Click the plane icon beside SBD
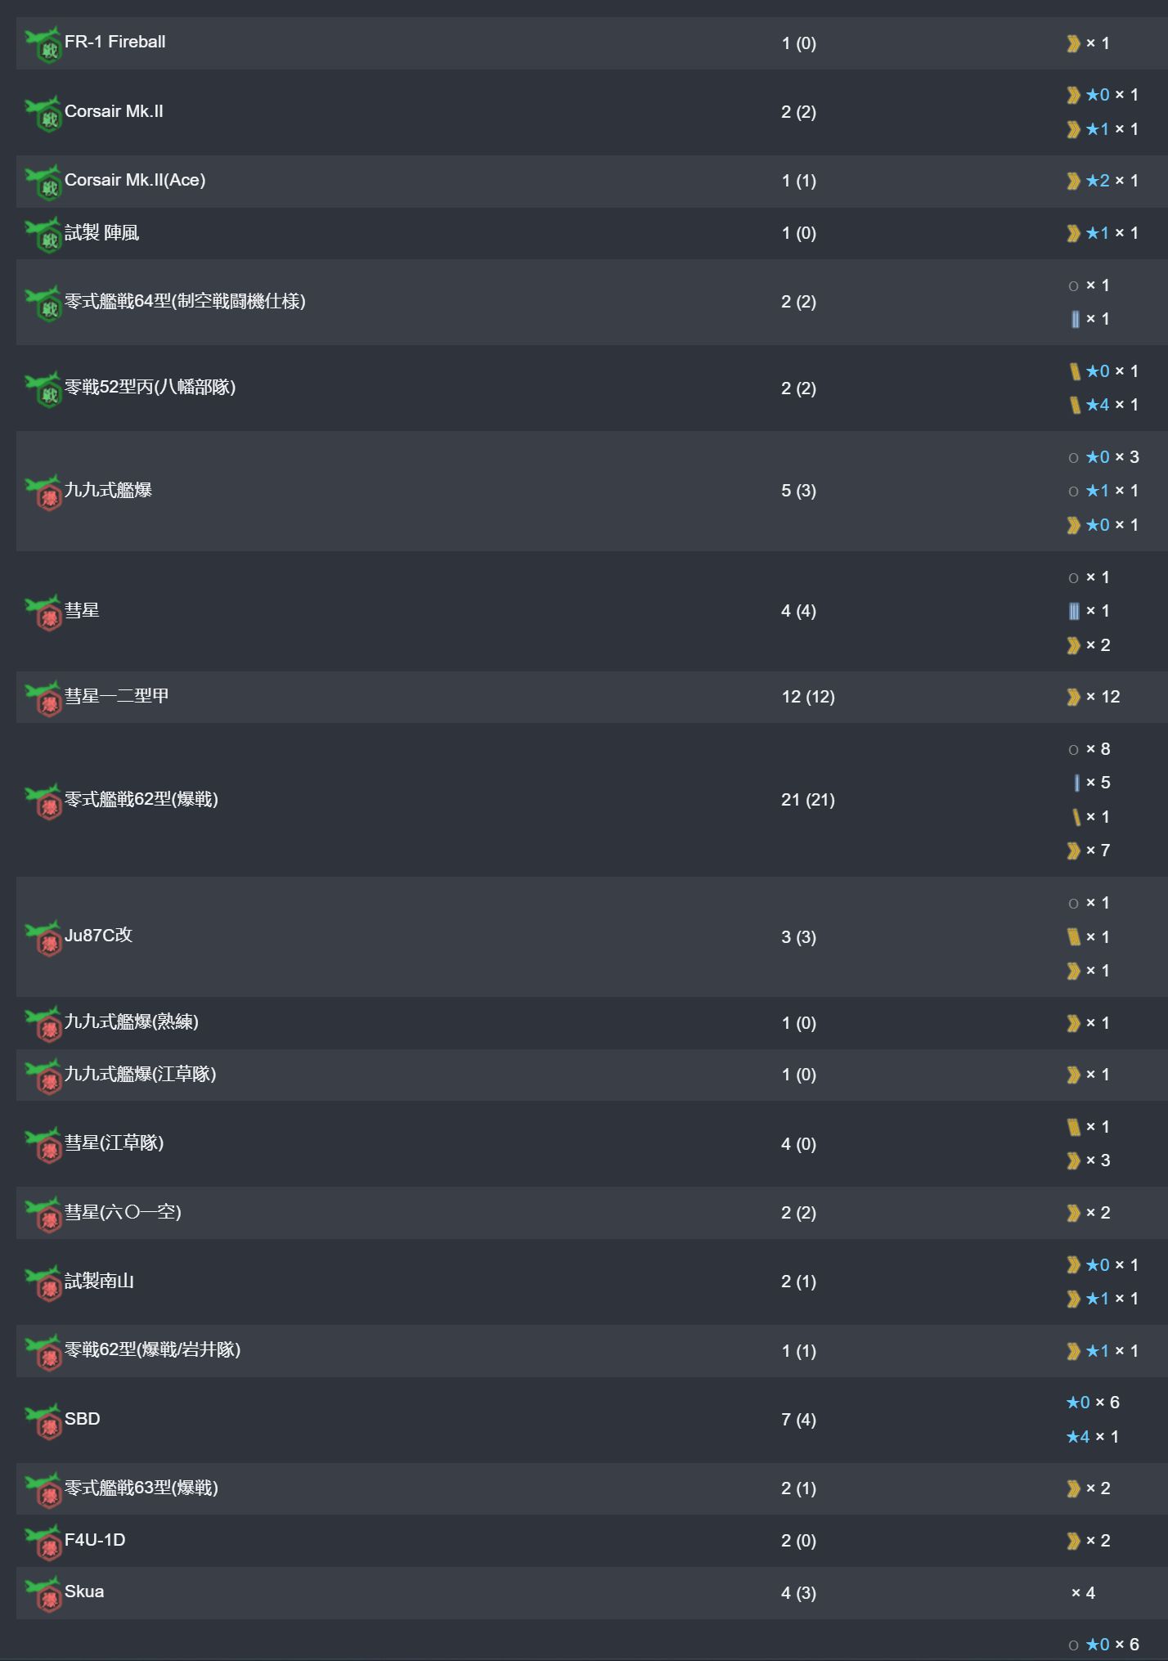 tap(43, 1421)
